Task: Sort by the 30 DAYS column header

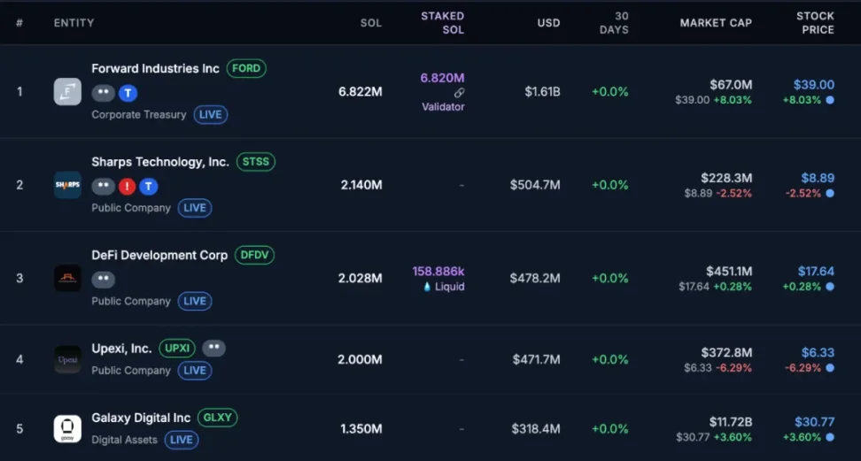Action: tap(613, 23)
